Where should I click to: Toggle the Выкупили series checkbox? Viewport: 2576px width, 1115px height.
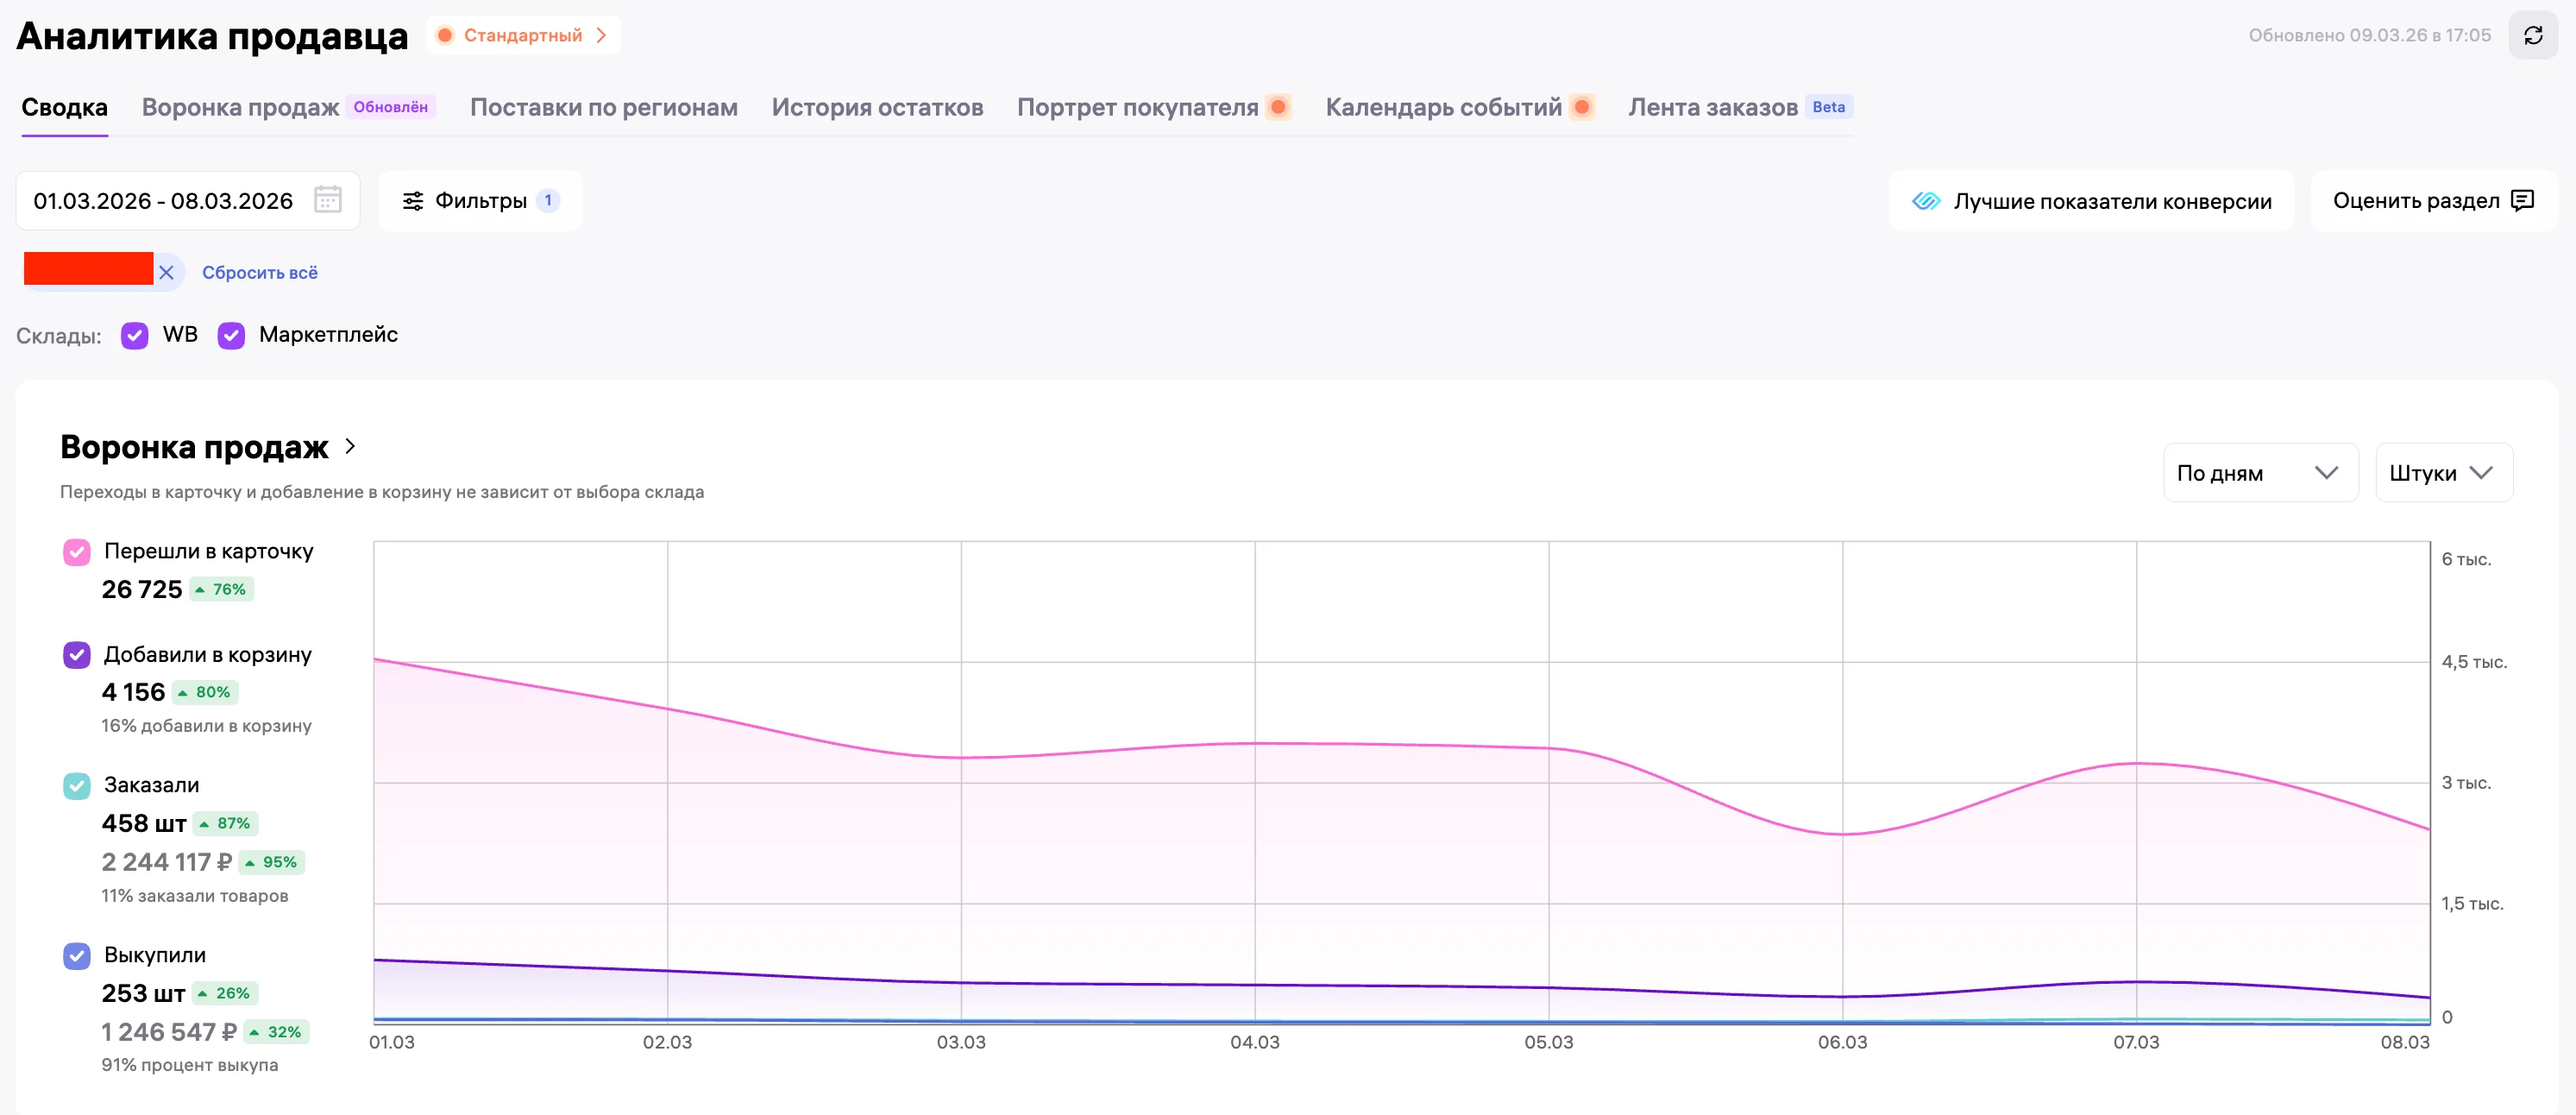[x=77, y=956]
